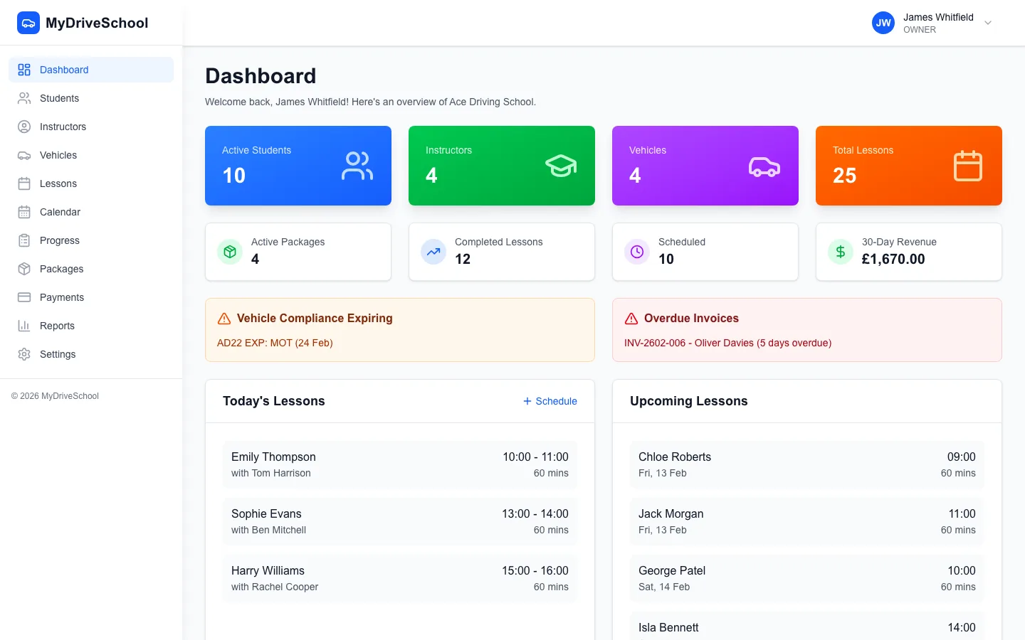
Task: Click the MyDriveSchool car logo
Action: (28, 22)
